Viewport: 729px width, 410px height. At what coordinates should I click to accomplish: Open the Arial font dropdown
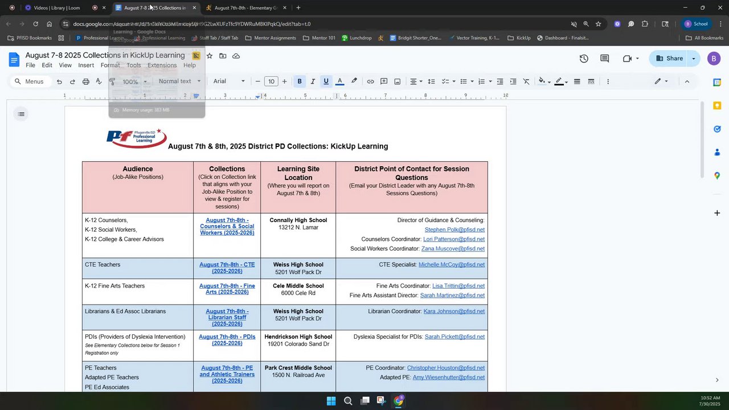pyautogui.click(x=229, y=81)
